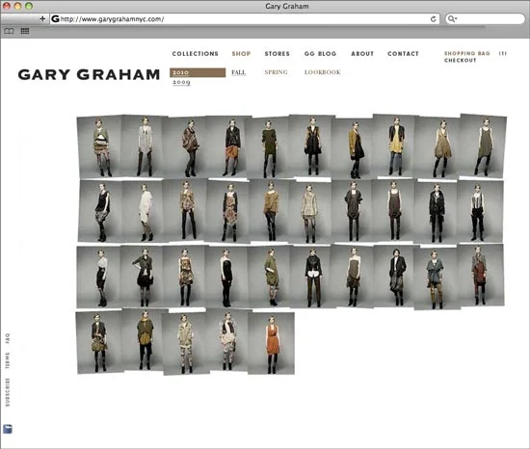Image resolution: width=530 pixels, height=449 pixels.
Task: Open the last thumbnail in second row
Action: [x=480, y=211]
